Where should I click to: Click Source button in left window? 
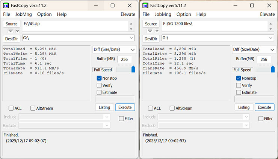(x=12, y=24)
